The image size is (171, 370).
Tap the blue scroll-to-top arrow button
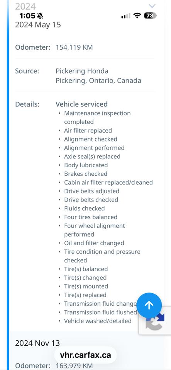[x=149, y=306]
